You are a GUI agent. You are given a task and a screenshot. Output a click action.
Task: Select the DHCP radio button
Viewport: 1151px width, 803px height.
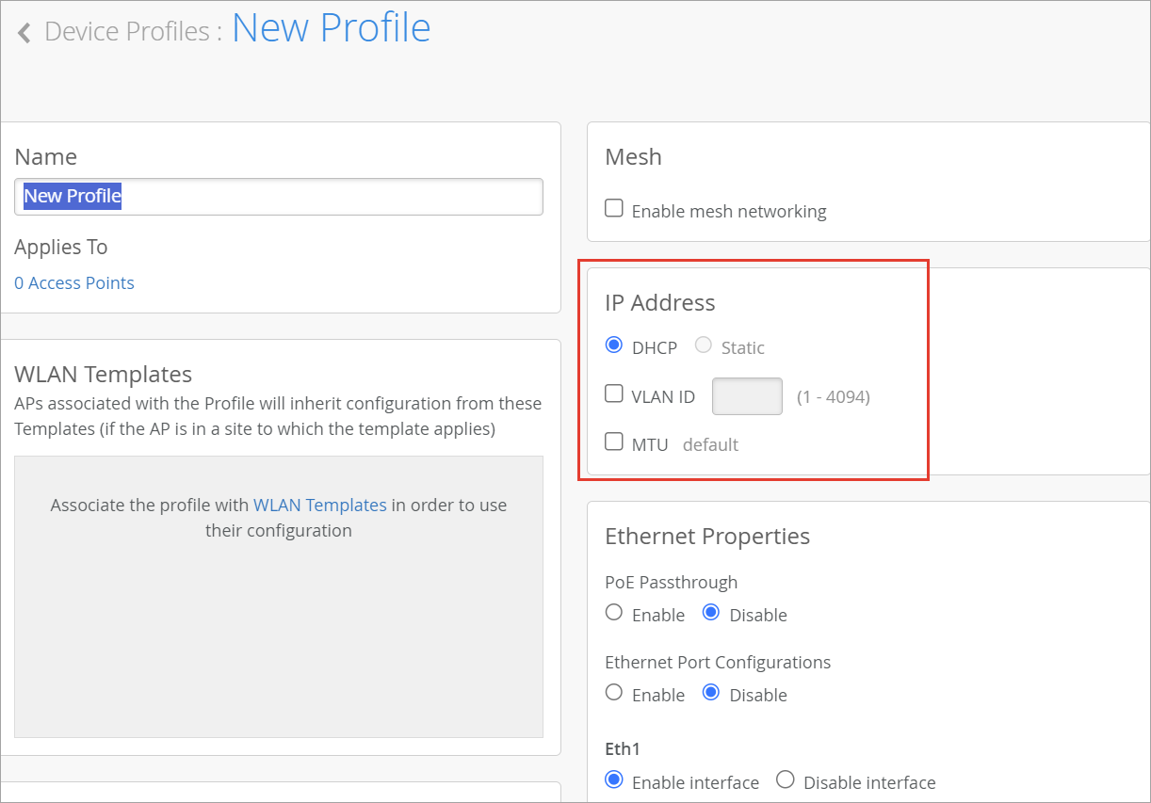pos(614,345)
